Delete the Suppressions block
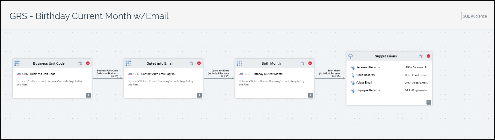Image resolution: width=495 pixels, height=140 pixels. click(428, 56)
